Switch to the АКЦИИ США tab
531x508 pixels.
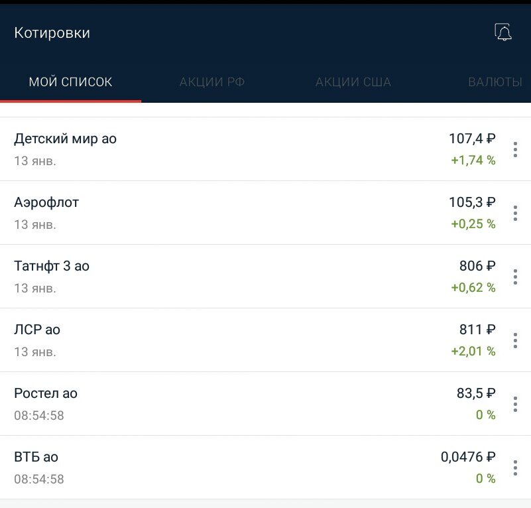click(x=353, y=82)
